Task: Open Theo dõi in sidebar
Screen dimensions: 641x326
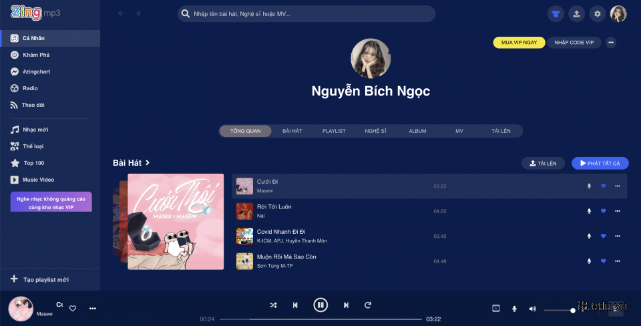Action: tap(50, 105)
